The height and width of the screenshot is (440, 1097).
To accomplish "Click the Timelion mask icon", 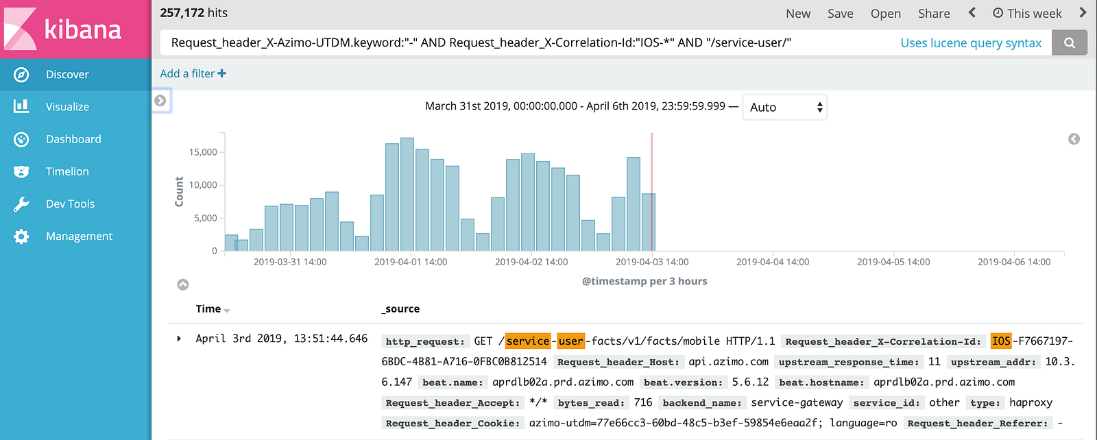I will [x=21, y=171].
